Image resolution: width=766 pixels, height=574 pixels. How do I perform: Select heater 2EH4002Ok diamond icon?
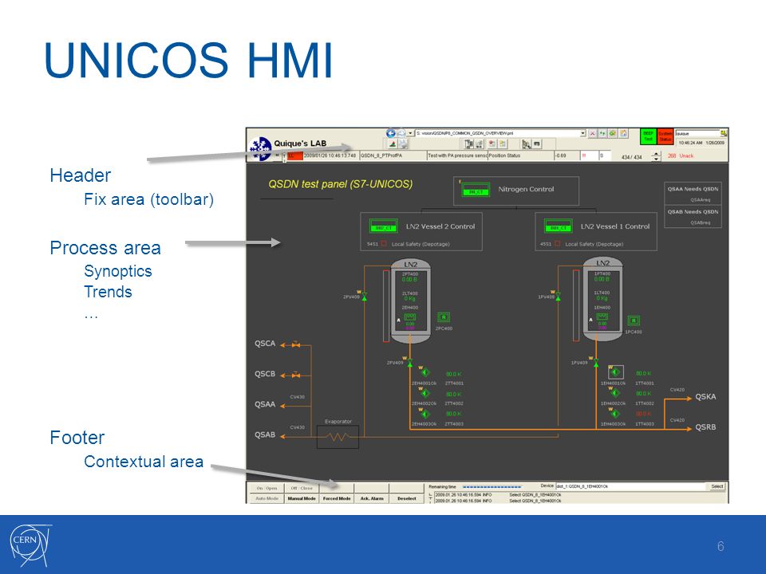pos(425,393)
